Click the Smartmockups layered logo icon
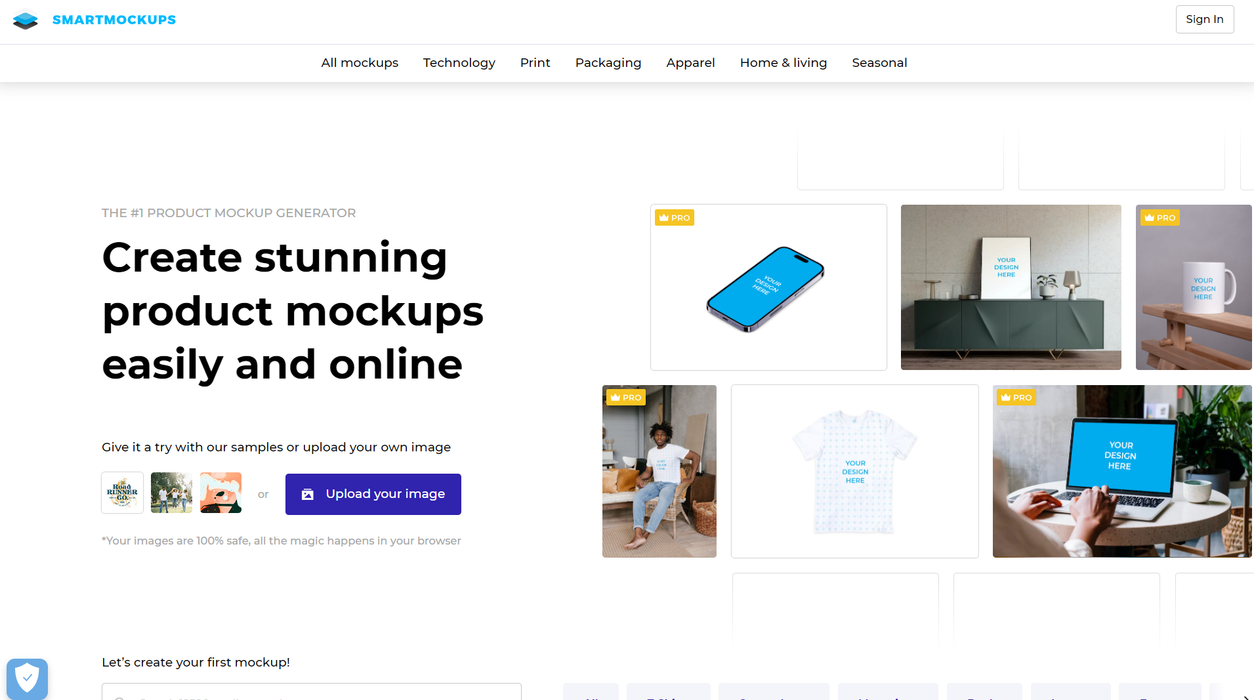The image size is (1254, 700). (26, 20)
